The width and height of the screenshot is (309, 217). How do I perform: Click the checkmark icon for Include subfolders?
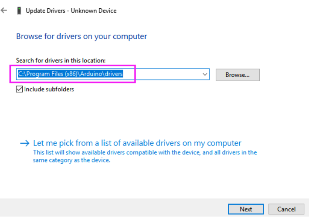pos(19,89)
